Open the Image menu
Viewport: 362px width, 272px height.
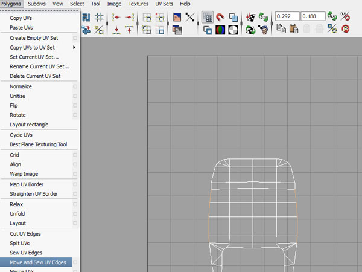(114, 4)
